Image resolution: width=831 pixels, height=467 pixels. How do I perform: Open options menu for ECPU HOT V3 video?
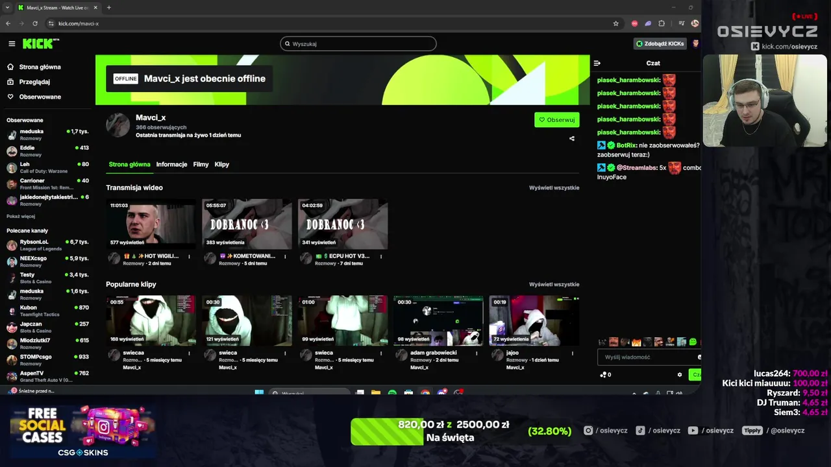380,256
